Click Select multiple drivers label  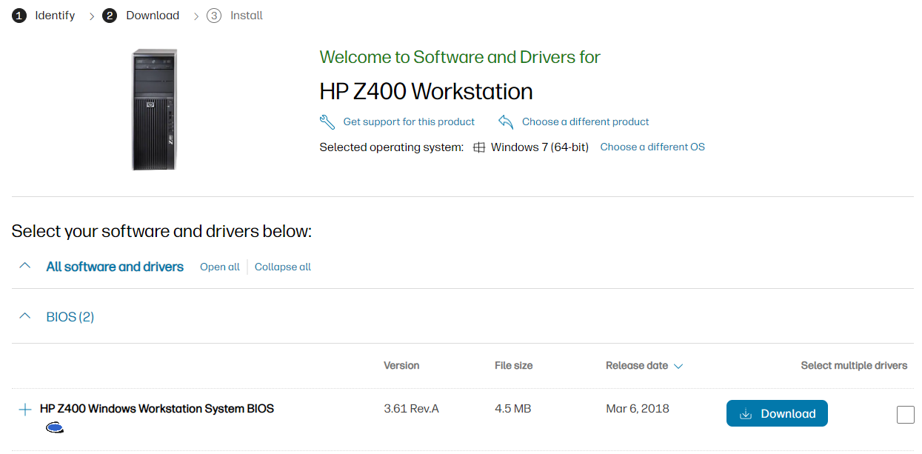tap(854, 366)
